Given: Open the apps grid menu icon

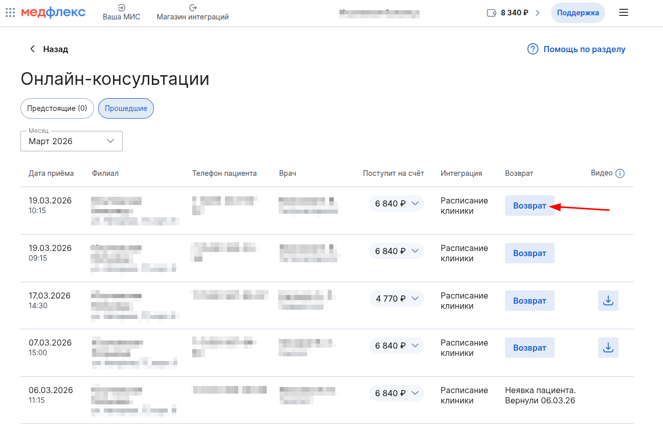Looking at the screenshot, I should (x=10, y=13).
